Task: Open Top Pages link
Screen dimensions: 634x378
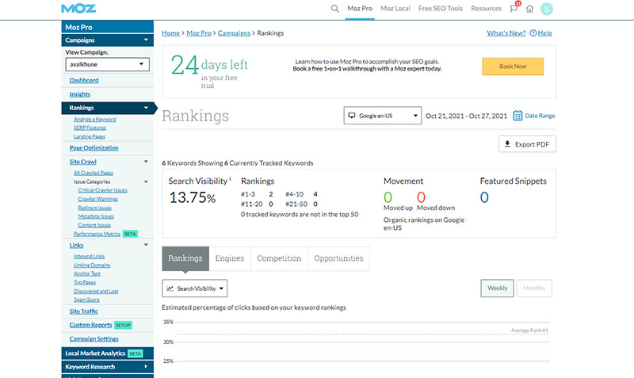Action: click(x=85, y=283)
